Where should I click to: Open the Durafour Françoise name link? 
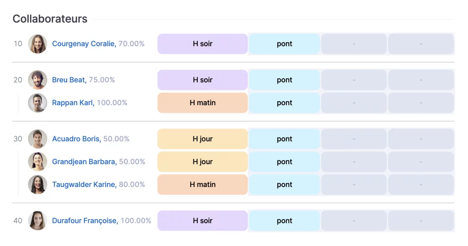tap(85, 221)
